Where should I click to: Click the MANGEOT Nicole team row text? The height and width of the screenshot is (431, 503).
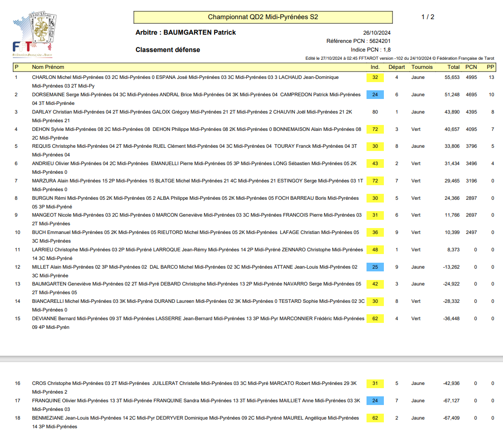(x=197, y=219)
